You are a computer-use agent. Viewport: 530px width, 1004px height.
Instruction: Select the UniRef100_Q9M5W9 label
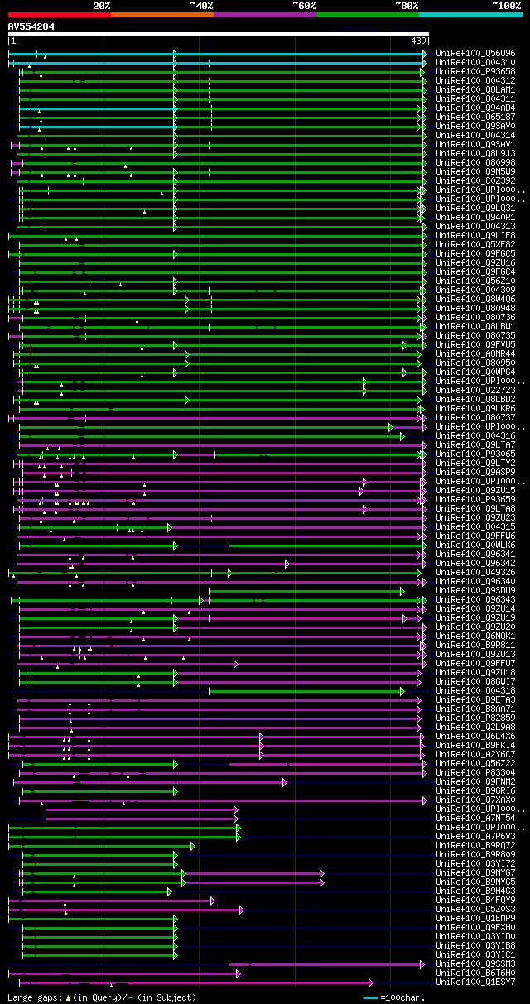click(475, 171)
